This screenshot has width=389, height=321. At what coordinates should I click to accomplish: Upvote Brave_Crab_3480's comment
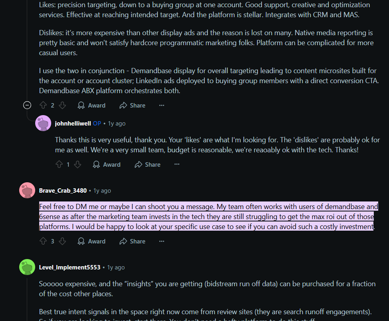point(43,241)
